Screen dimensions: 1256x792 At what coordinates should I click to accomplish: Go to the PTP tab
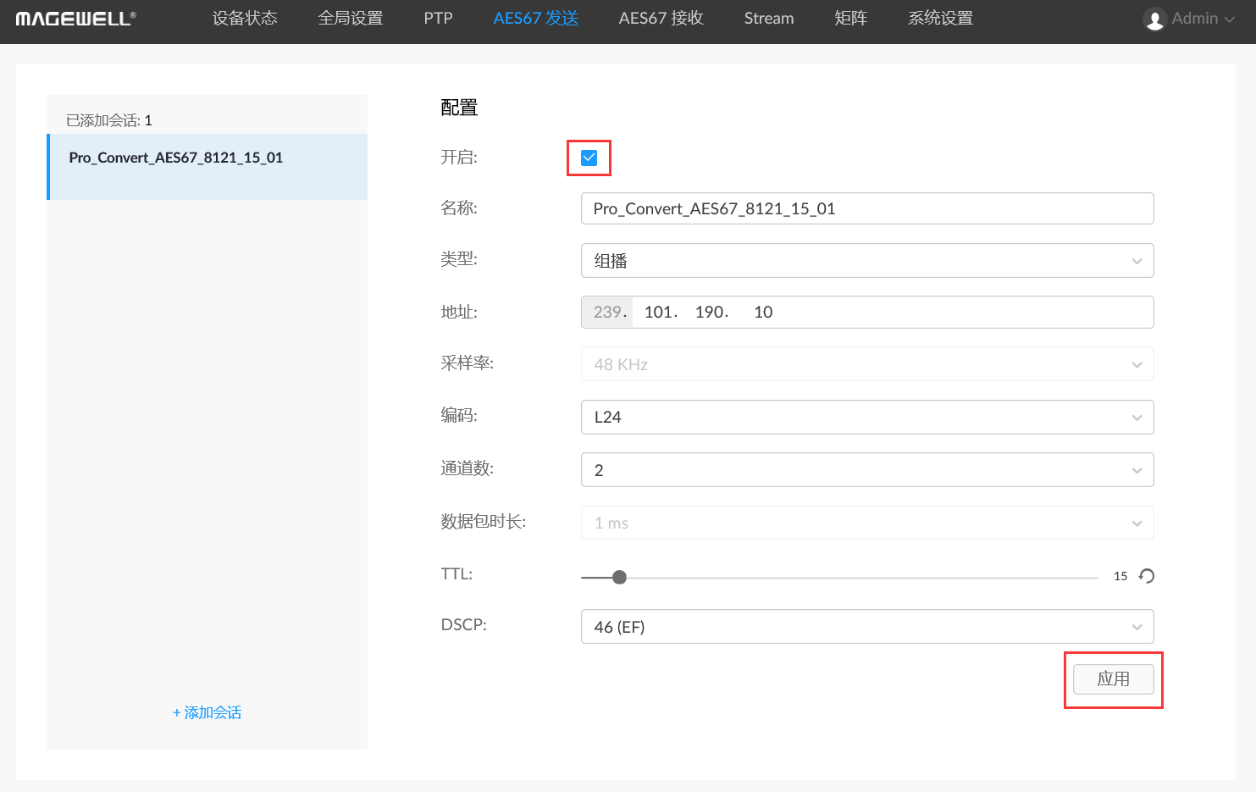coord(438,19)
